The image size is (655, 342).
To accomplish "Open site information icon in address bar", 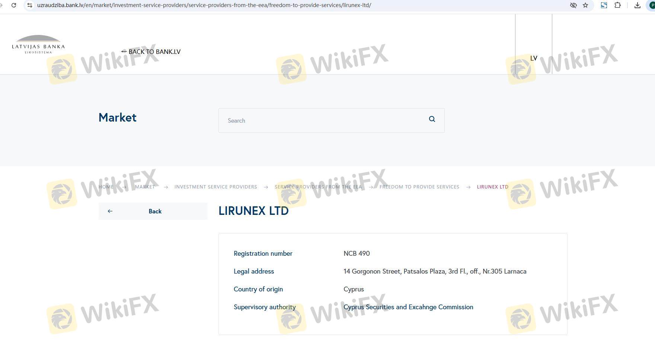I will (x=30, y=5).
